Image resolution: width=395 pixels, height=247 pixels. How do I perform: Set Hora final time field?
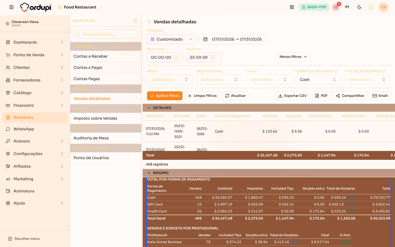click(204, 57)
